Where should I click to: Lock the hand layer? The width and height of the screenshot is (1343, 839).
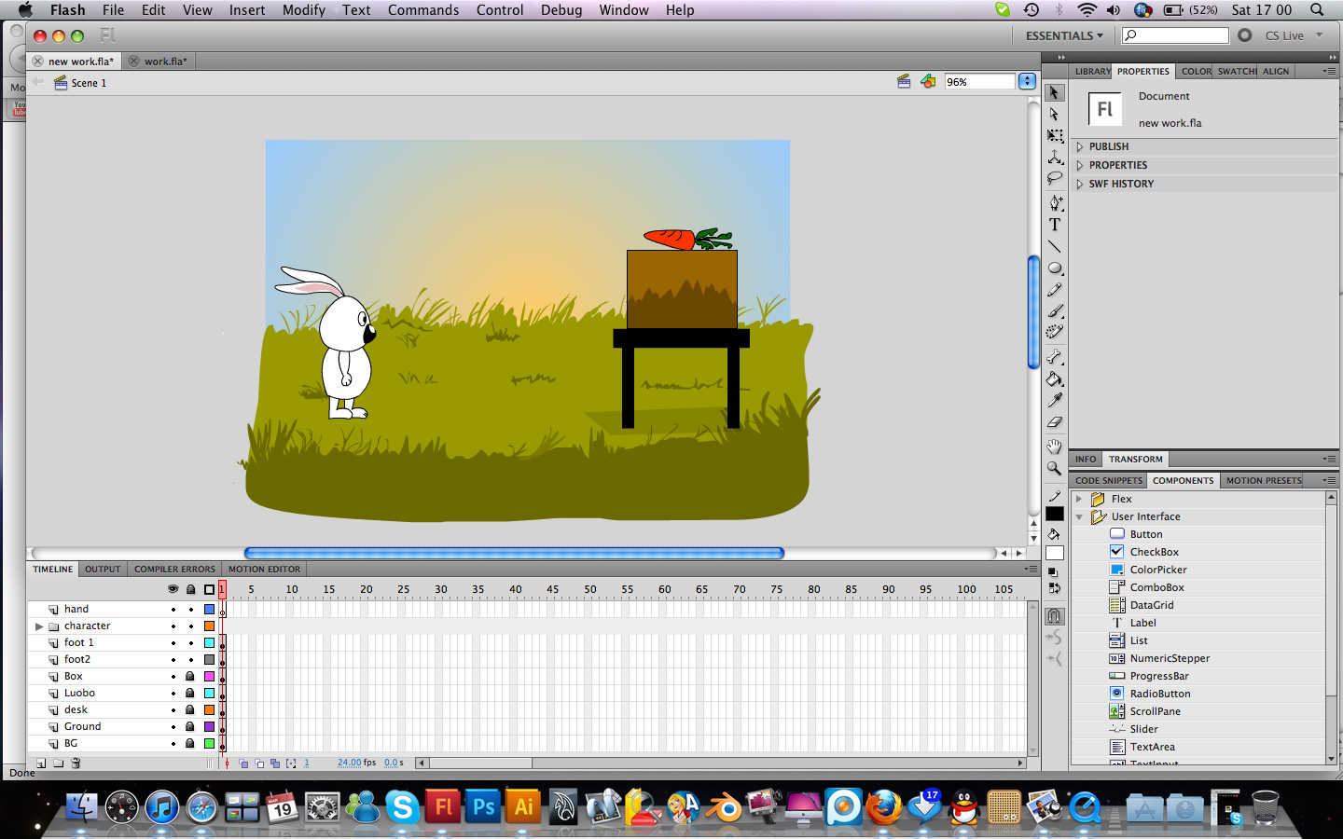tap(190, 609)
